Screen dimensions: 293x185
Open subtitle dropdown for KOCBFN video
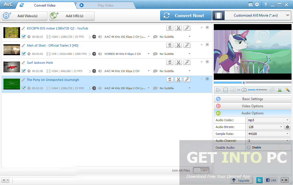tap(189, 37)
